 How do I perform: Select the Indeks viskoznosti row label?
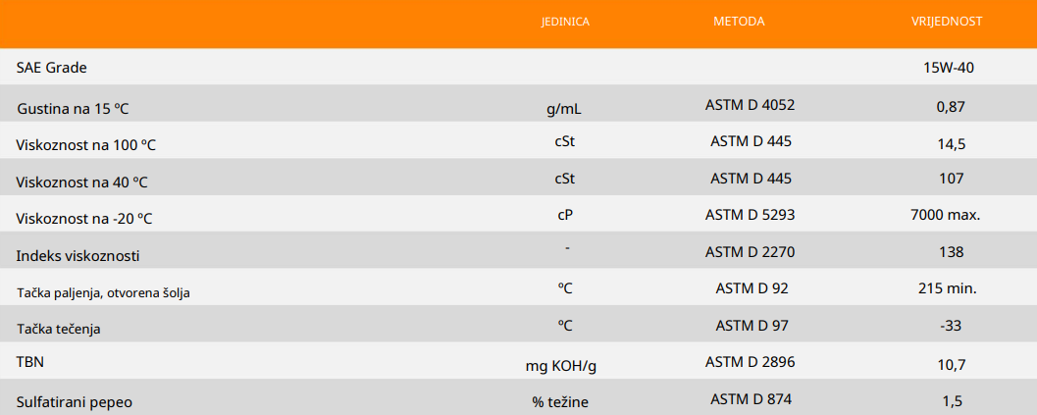(78, 256)
